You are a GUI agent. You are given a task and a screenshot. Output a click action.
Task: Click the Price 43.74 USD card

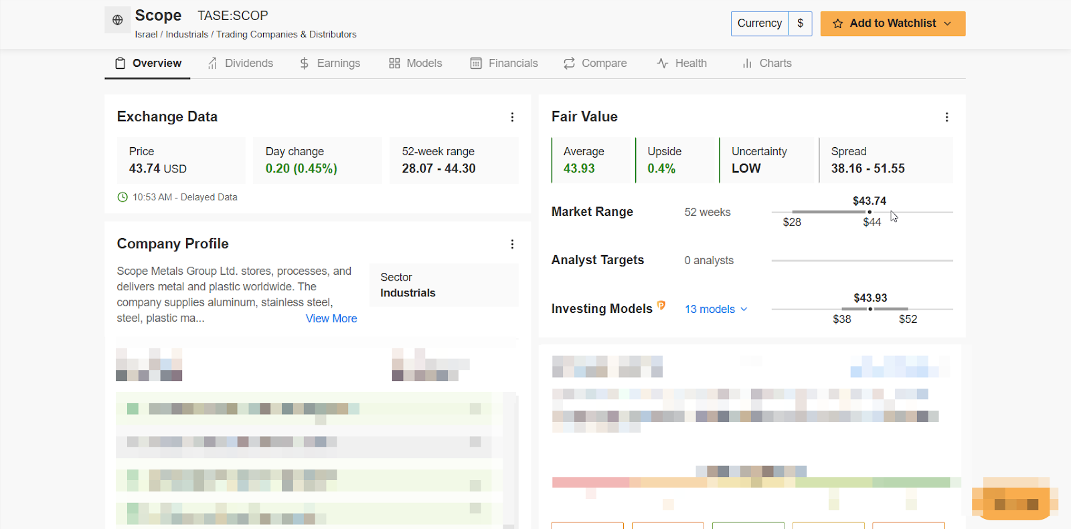(x=181, y=161)
